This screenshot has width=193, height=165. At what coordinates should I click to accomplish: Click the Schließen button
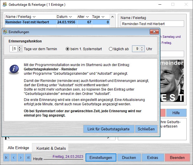[x=146, y=129]
